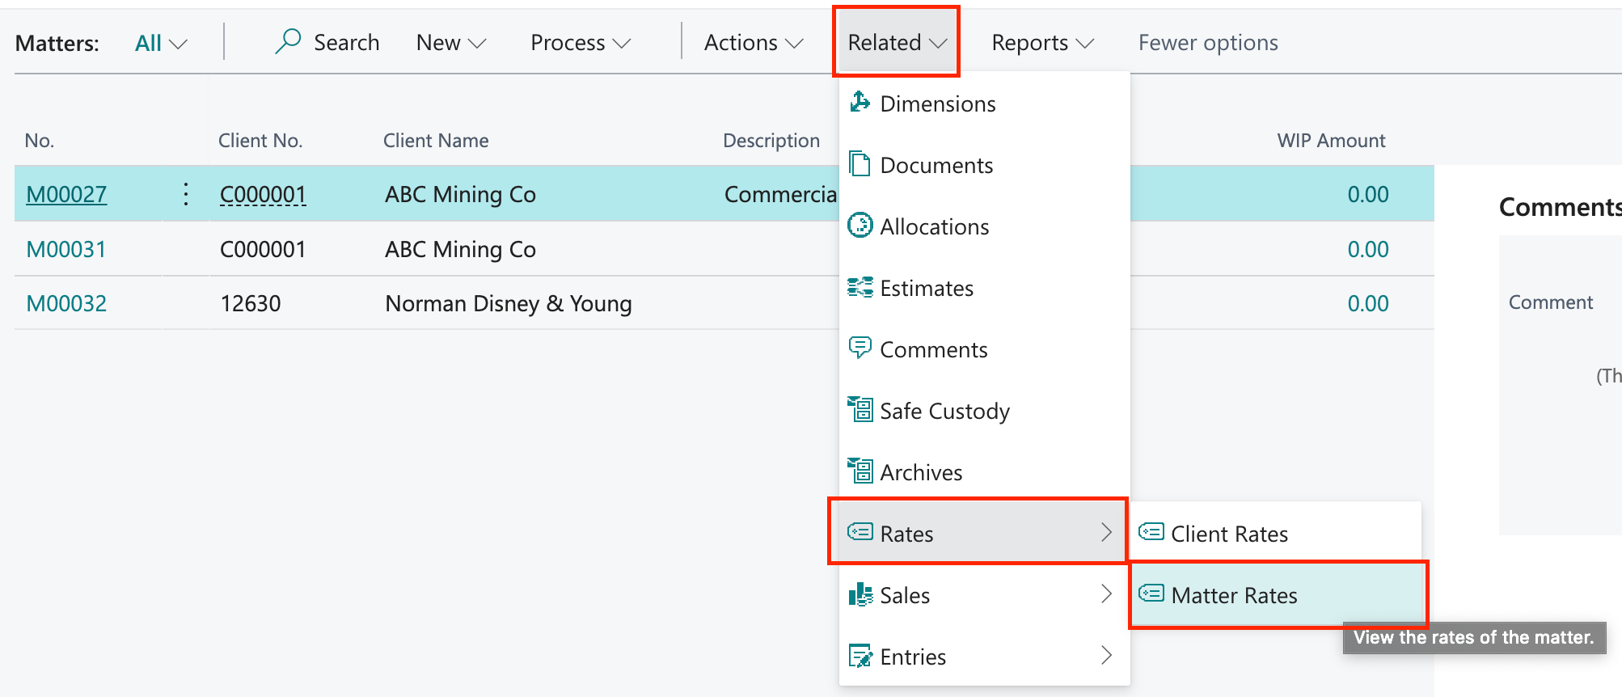Click the Archives cabinet icon
1622x697 pixels.
pyautogui.click(x=860, y=471)
